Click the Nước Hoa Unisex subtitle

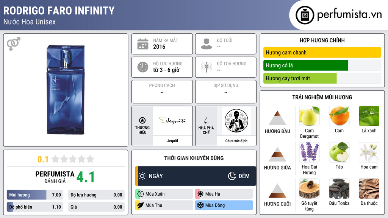pos(30,22)
